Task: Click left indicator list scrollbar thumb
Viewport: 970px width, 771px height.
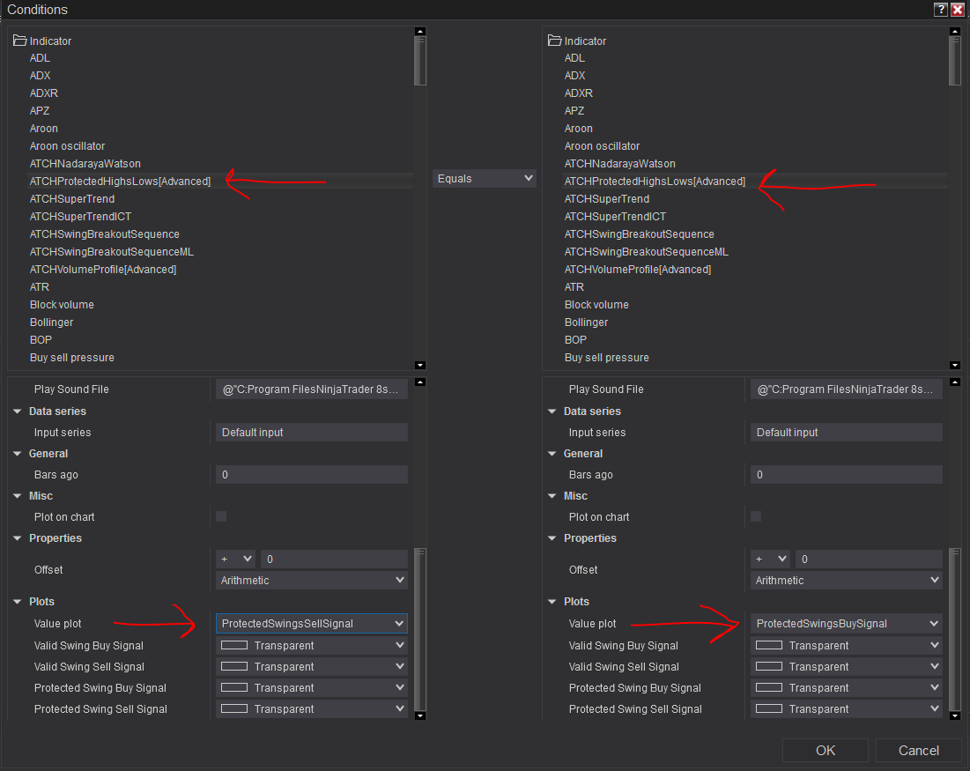Action: coord(420,61)
